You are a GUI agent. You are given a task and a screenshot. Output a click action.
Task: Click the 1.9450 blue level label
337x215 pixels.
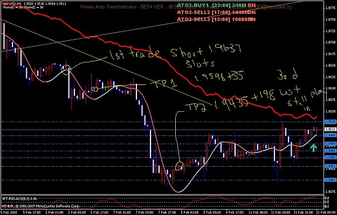pyautogui.click(x=331, y=157)
